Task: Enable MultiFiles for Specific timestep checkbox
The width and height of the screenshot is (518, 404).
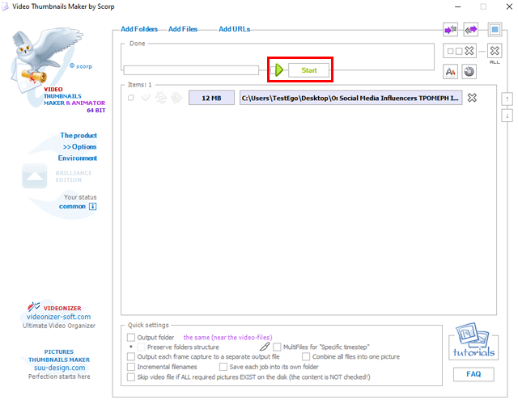Action: [277, 347]
